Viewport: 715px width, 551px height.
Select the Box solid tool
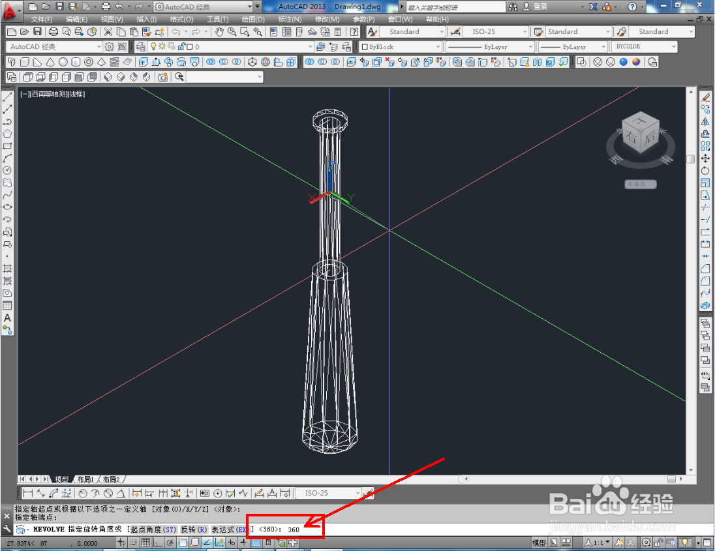[x=25, y=62]
